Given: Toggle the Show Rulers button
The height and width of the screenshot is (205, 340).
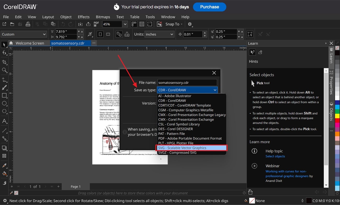Looking at the screenshot, I should tap(134, 24).
